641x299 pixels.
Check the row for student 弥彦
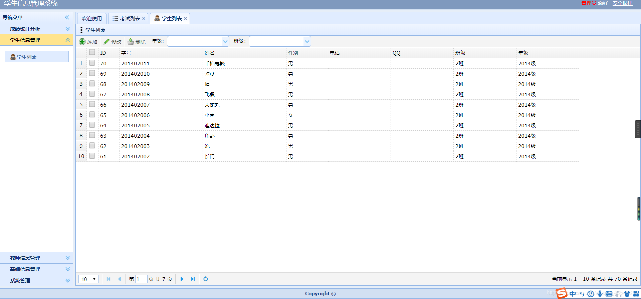coord(92,73)
